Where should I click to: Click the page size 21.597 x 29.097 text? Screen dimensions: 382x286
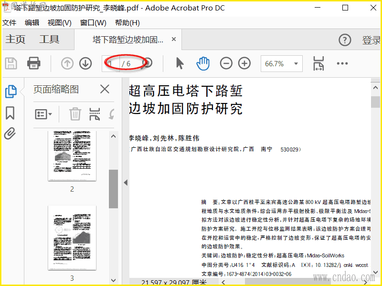(x=174, y=283)
